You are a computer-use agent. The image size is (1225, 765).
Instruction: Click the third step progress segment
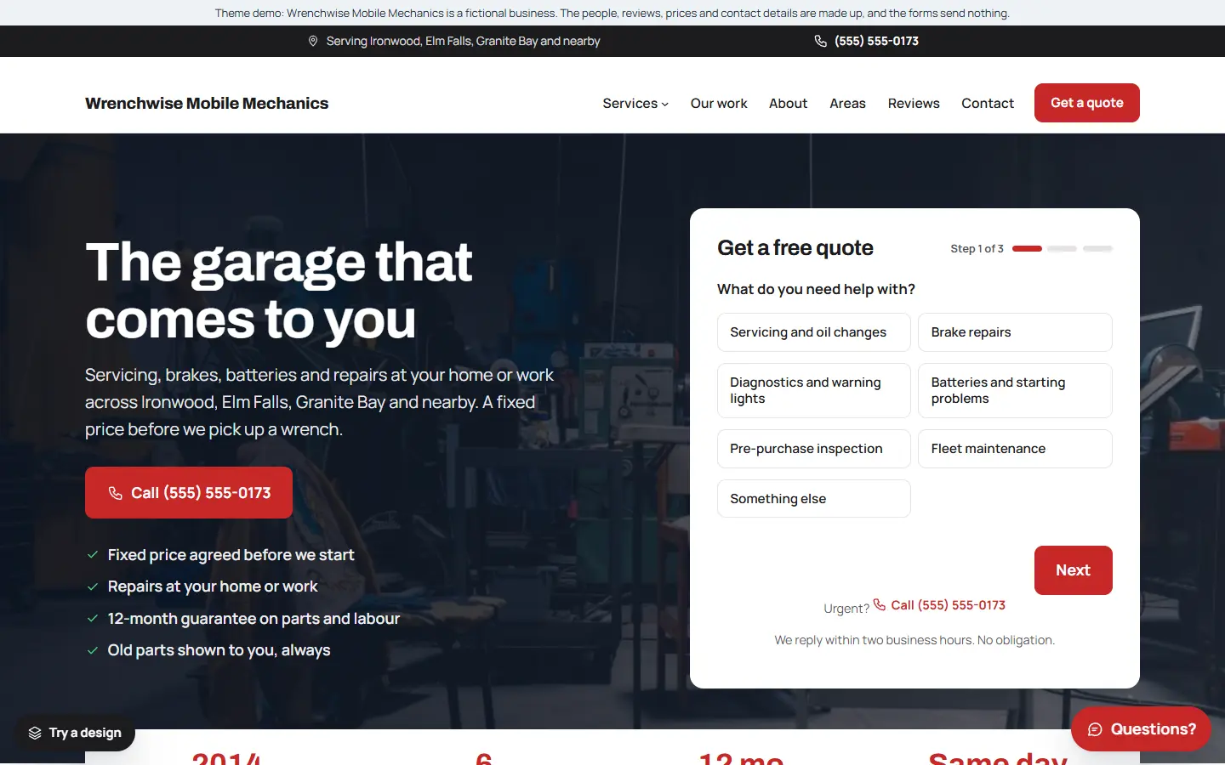[x=1097, y=249]
